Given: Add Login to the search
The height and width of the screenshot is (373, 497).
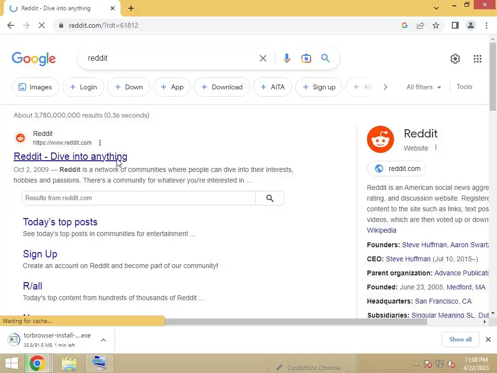Looking at the screenshot, I should pyautogui.click(x=83, y=87).
